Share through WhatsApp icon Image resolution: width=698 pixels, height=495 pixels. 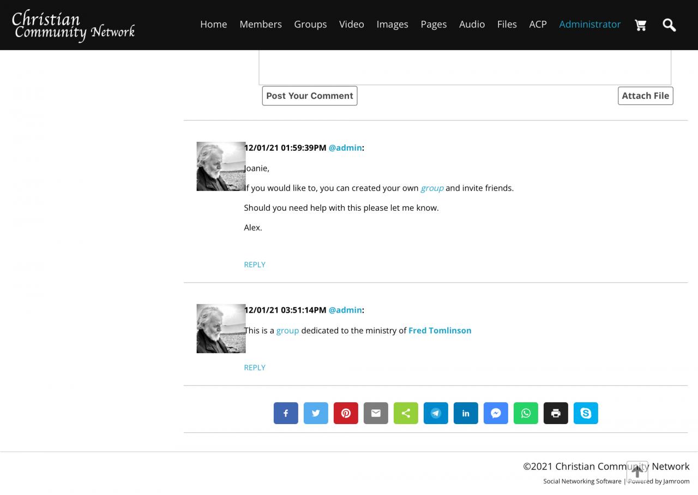coord(526,413)
